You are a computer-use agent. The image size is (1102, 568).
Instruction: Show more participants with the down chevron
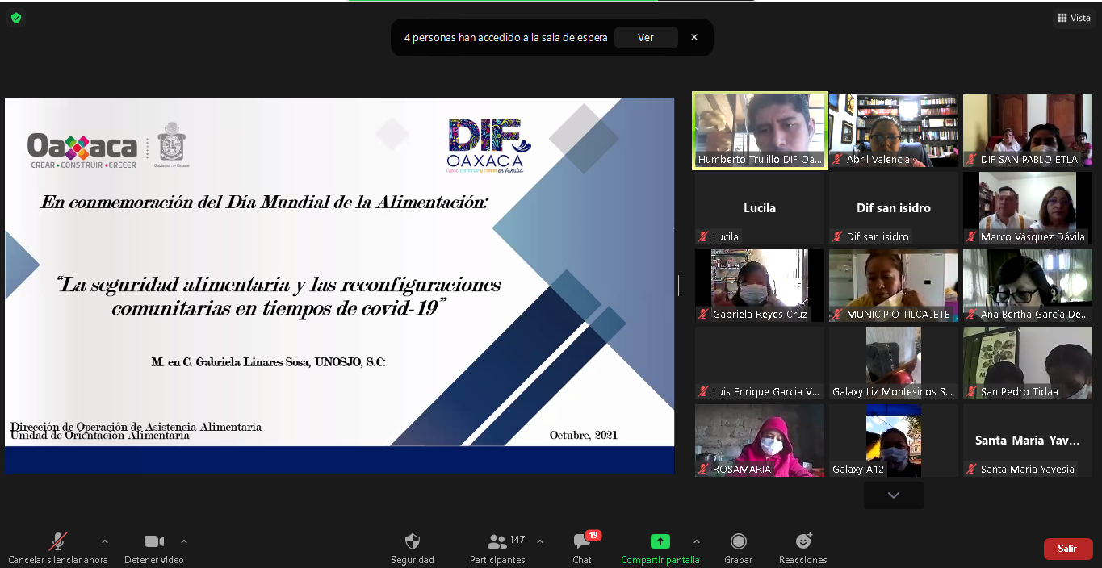(893, 495)
